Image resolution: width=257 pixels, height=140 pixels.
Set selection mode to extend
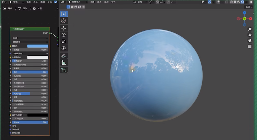tap(72, 7)
